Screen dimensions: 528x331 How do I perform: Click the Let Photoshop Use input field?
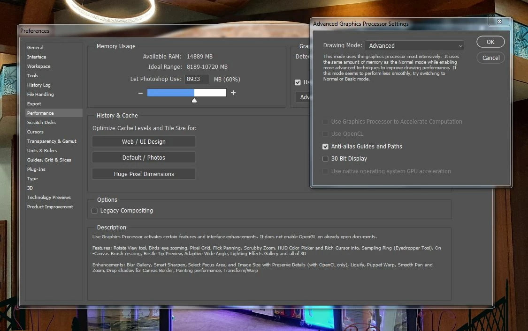point(197,79)
